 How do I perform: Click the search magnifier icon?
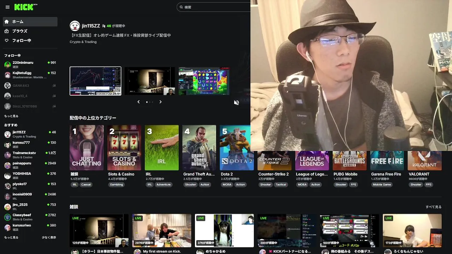tap(181, 7)
